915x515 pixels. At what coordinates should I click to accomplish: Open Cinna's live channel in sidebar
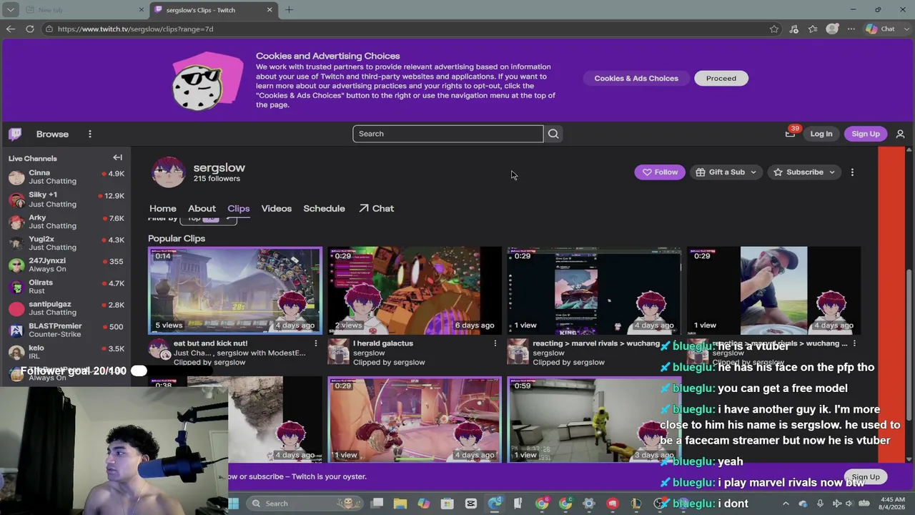point(66,177)
